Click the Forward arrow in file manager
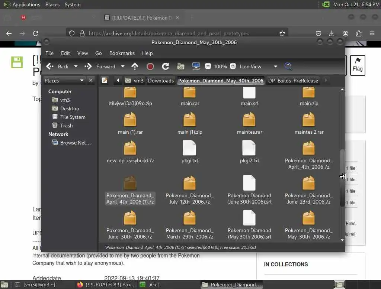The image size is (381, 289). tap(88, 66)
